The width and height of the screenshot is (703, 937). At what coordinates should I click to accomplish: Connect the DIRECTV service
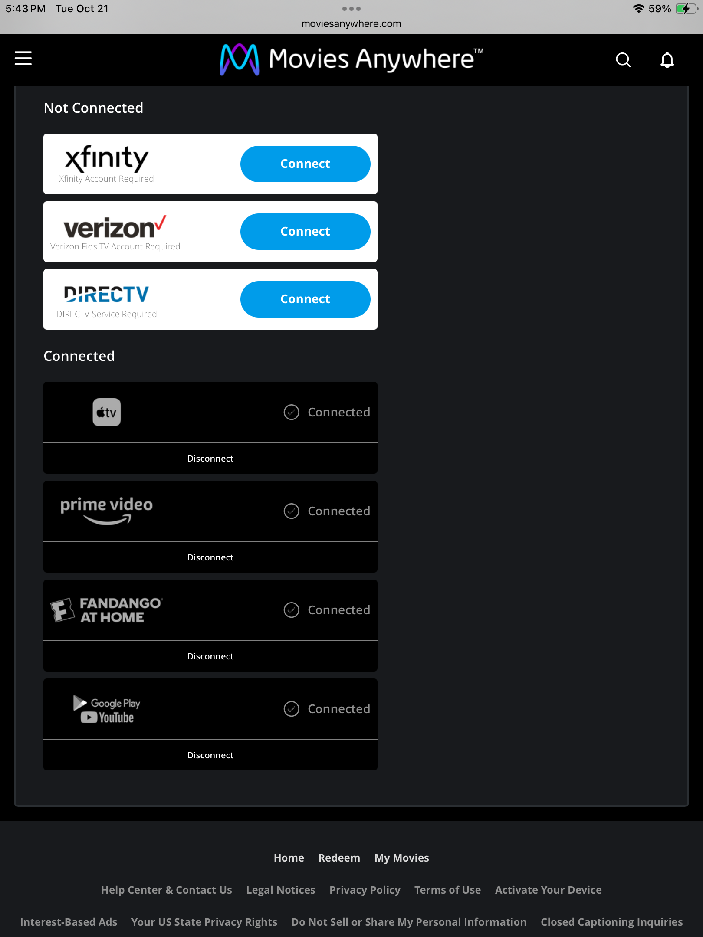click(305, 299)
